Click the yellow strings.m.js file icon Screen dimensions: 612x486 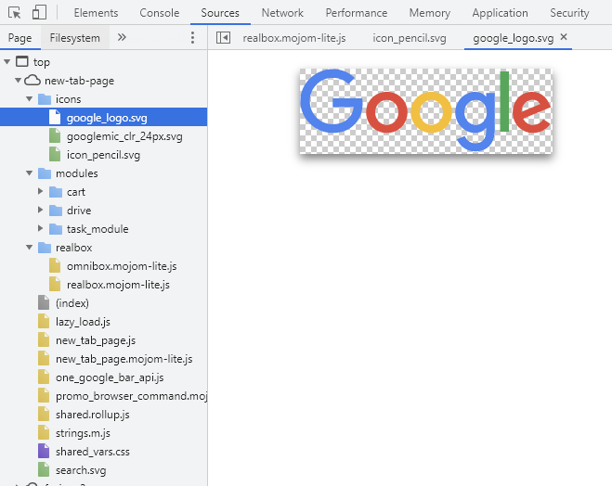[x=44, y=432]
